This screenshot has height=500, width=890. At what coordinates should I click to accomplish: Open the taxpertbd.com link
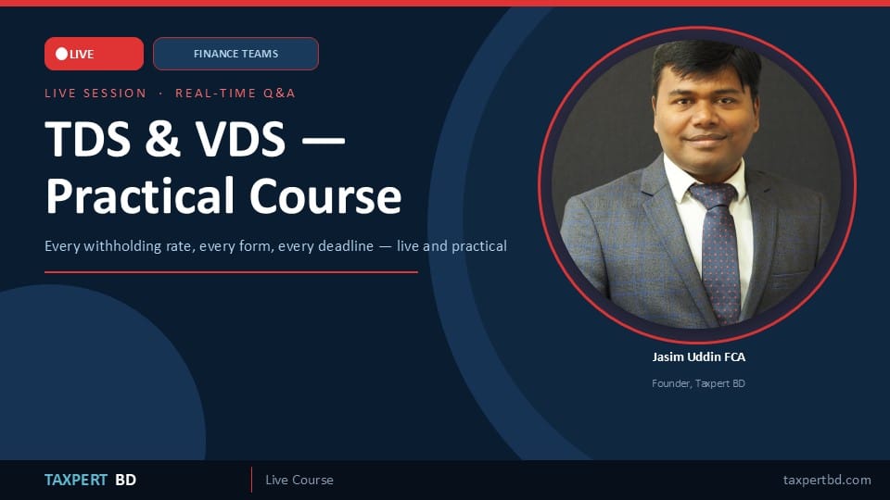(x=827, y=481)
